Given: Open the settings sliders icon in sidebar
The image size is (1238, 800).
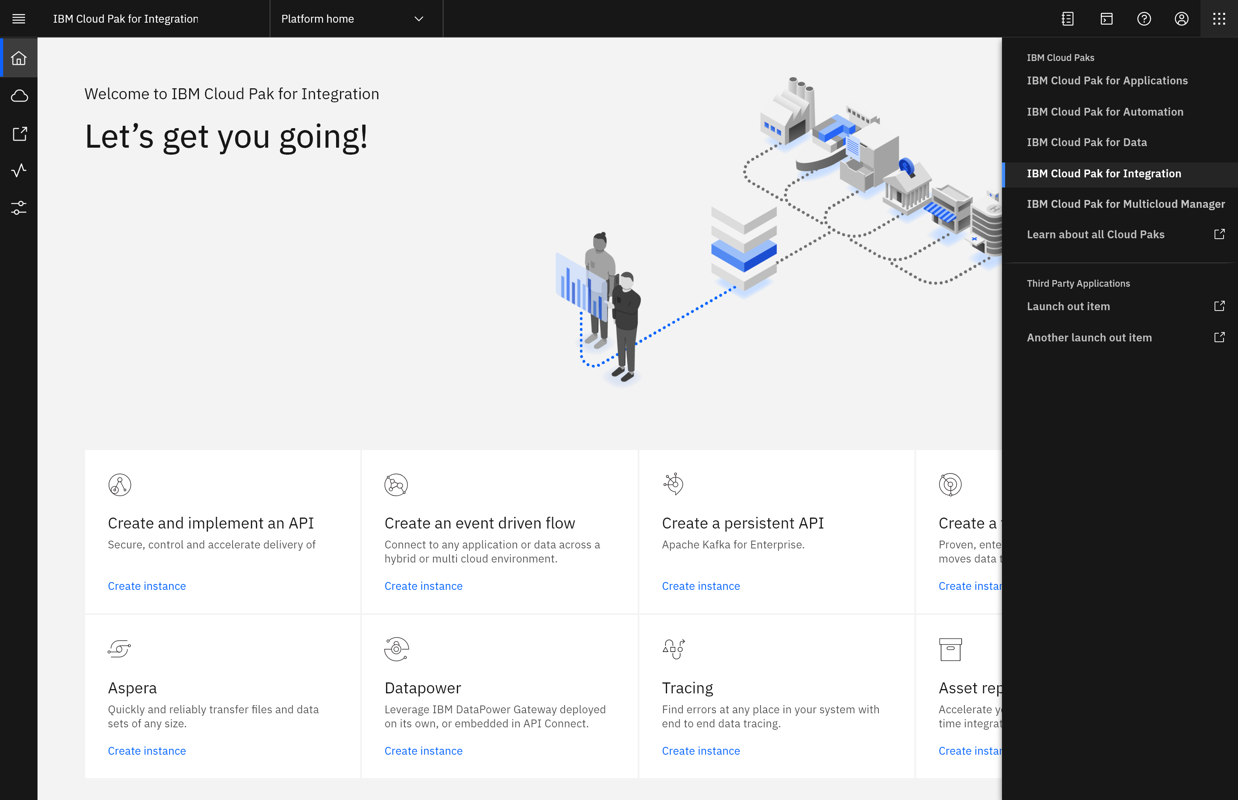Looking at the screenshot, I should pos(19,208).
